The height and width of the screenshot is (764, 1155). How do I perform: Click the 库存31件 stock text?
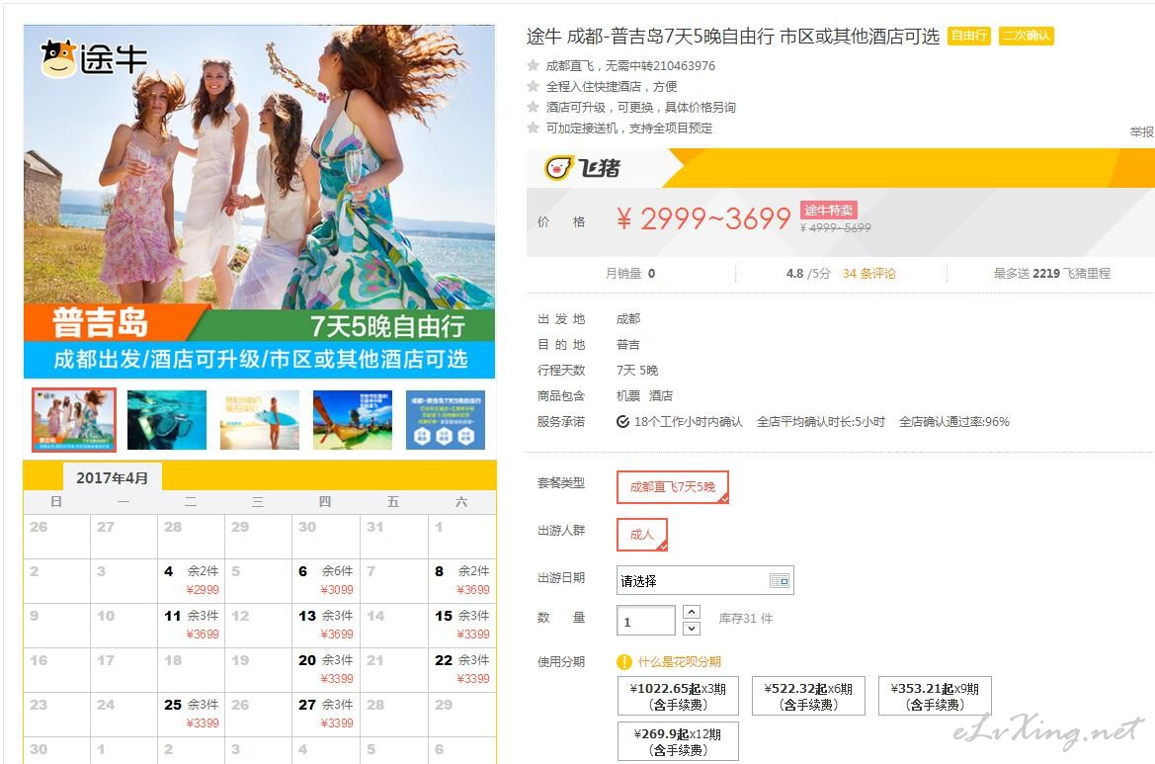pyautogui.click(x=745, y=618)
